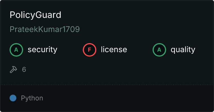Click the tools count number 6
This screenshot has width=214, height=112.
click(x=24, y=70)
